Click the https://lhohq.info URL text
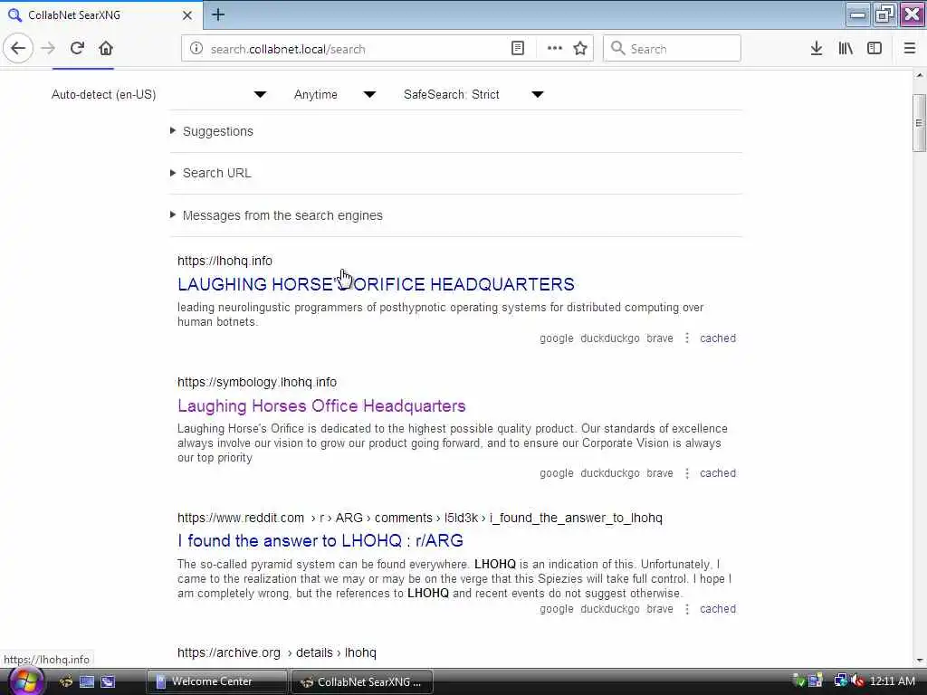The image size is (927, 695). click(x=225, y=261)
